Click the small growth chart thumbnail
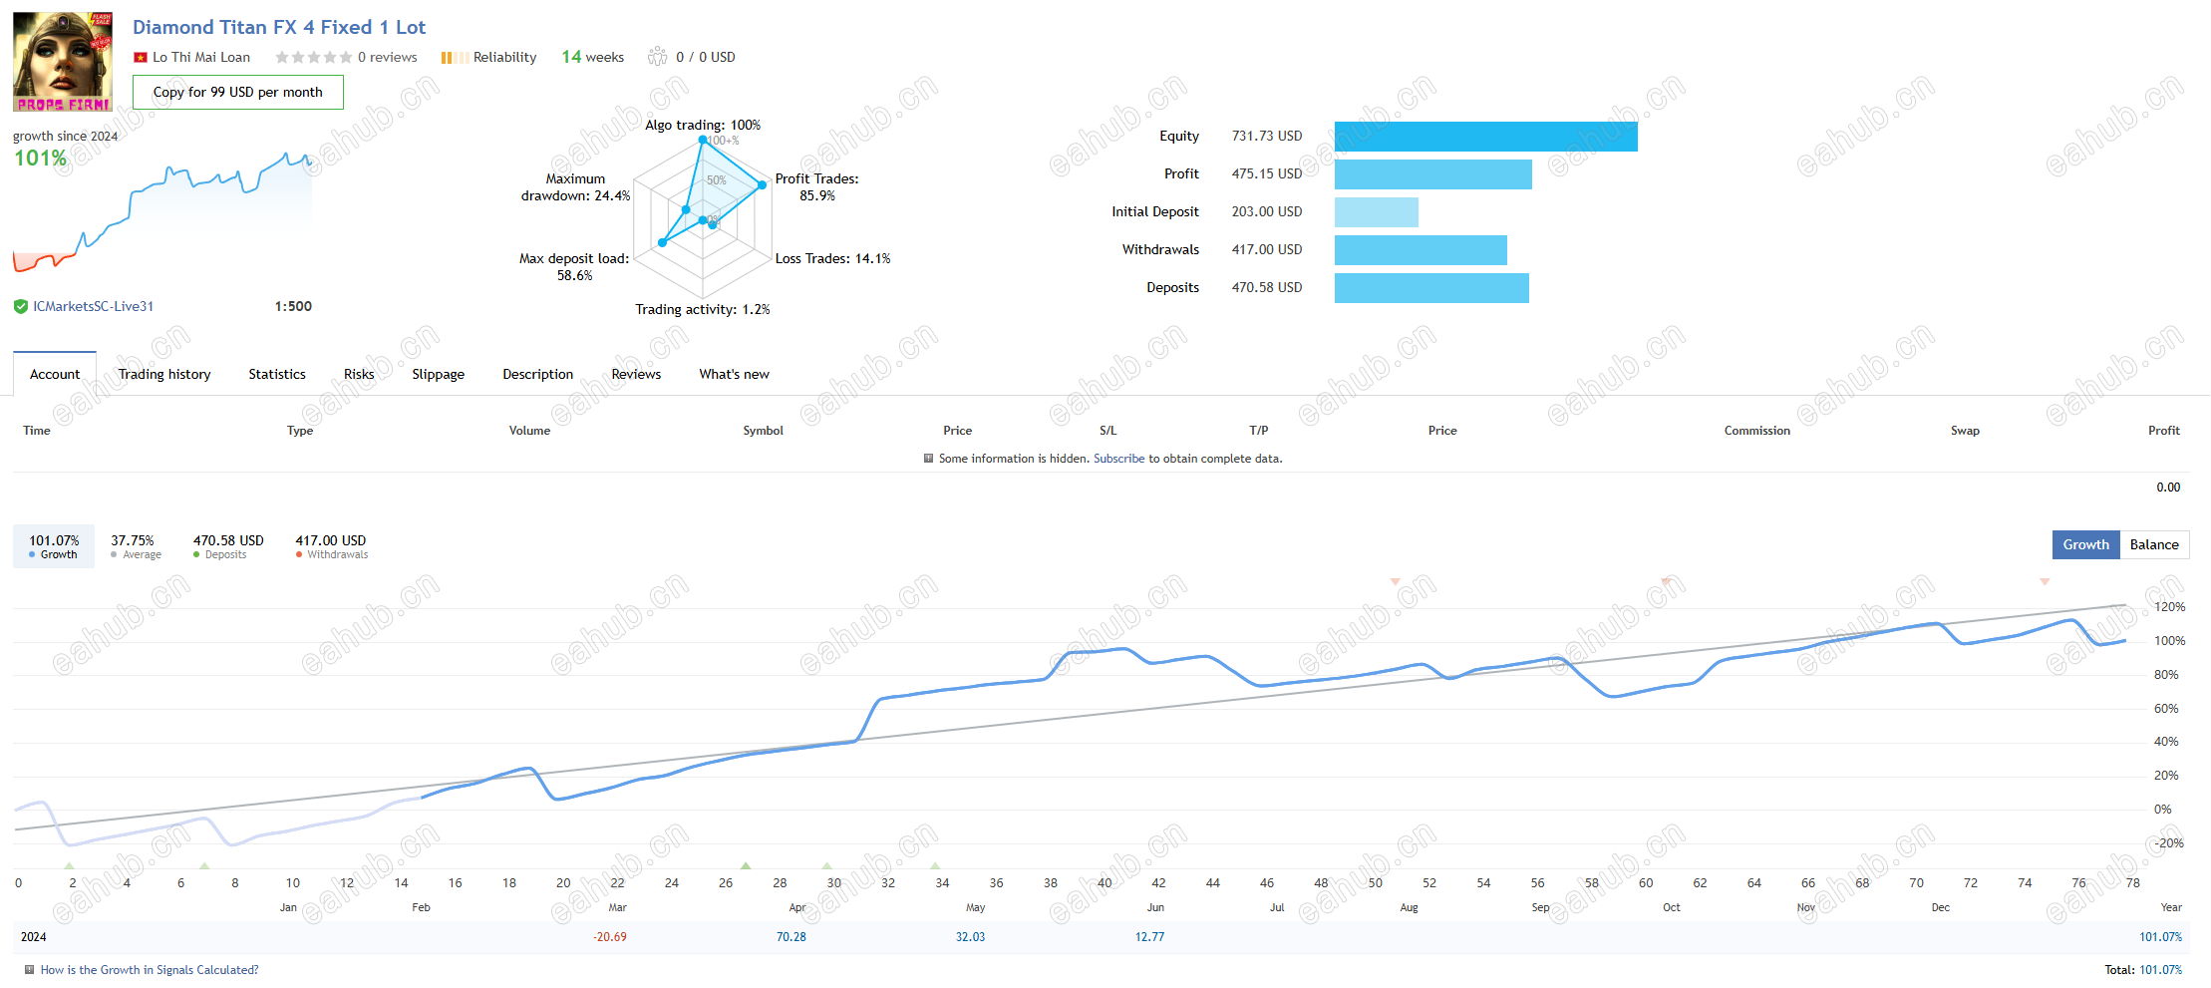Image resolution: width=2211 pixels, height=988 pixels. pos(162,211)
